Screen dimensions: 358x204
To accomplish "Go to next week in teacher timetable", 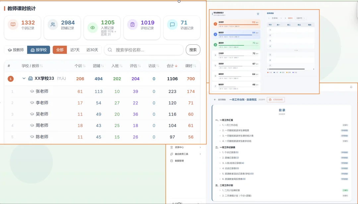I will point(285,18).
